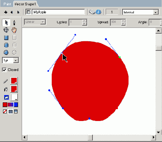Choose the No Fill option
This screenshot has width=162, height=142.
click(x=5, y=111)
